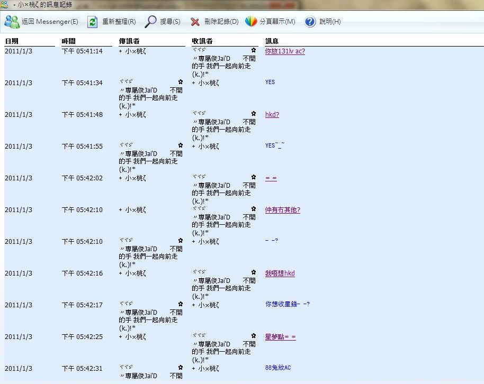Screen dimensions: 484x384
Task: Open the message link 星夢點= =
Action: [x=280, y=337]
